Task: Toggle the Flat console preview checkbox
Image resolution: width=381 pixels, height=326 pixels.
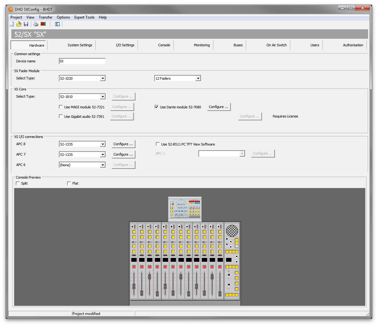Action: tap(69, 183)
